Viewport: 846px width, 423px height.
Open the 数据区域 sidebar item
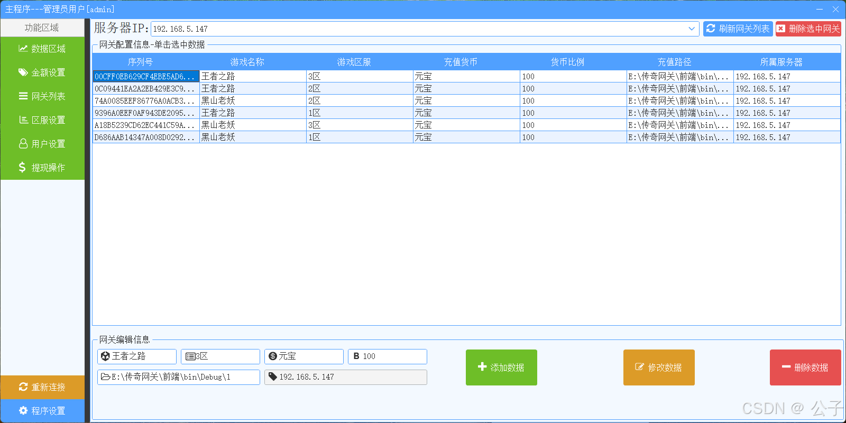click(42, 49)
